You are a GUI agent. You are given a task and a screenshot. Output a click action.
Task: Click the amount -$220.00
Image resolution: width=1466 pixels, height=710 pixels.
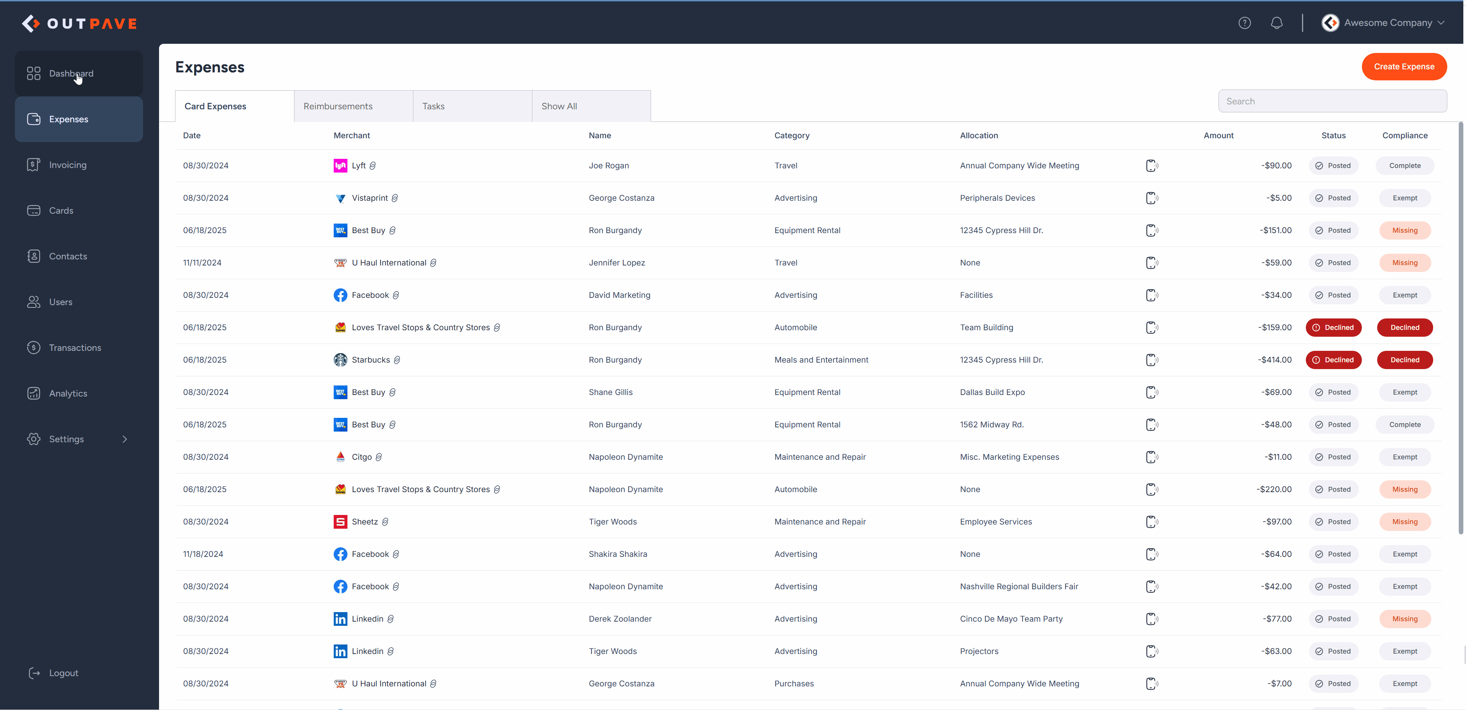tap(1274, 489)
